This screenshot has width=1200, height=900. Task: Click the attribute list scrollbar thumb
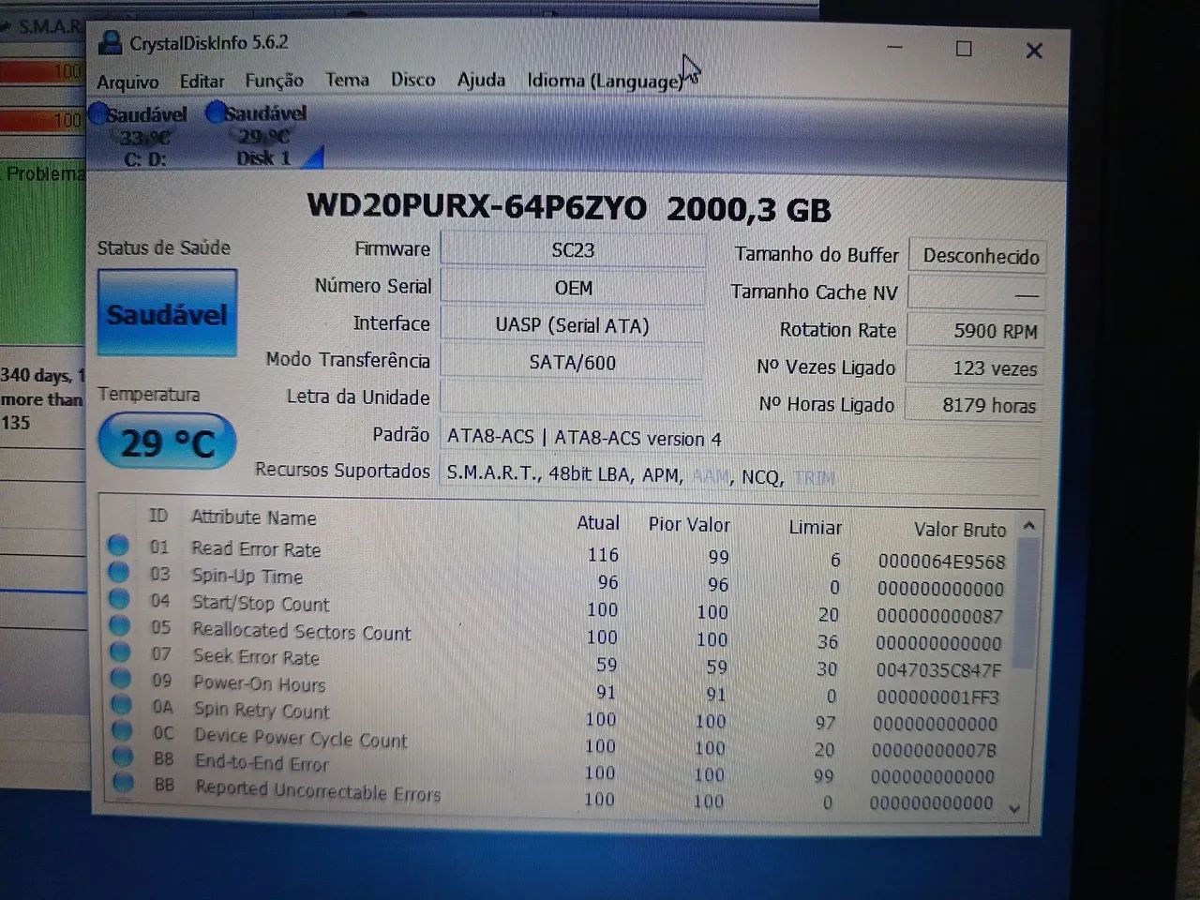[1025, 605]
